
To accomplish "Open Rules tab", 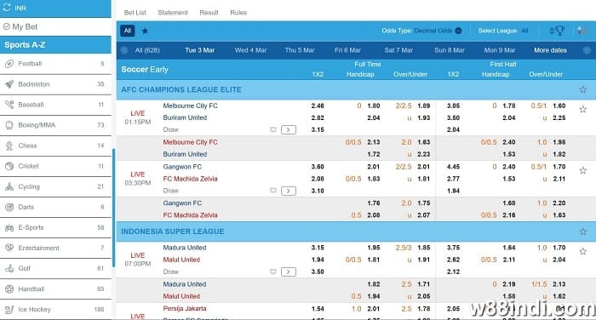I will point(238,13).
